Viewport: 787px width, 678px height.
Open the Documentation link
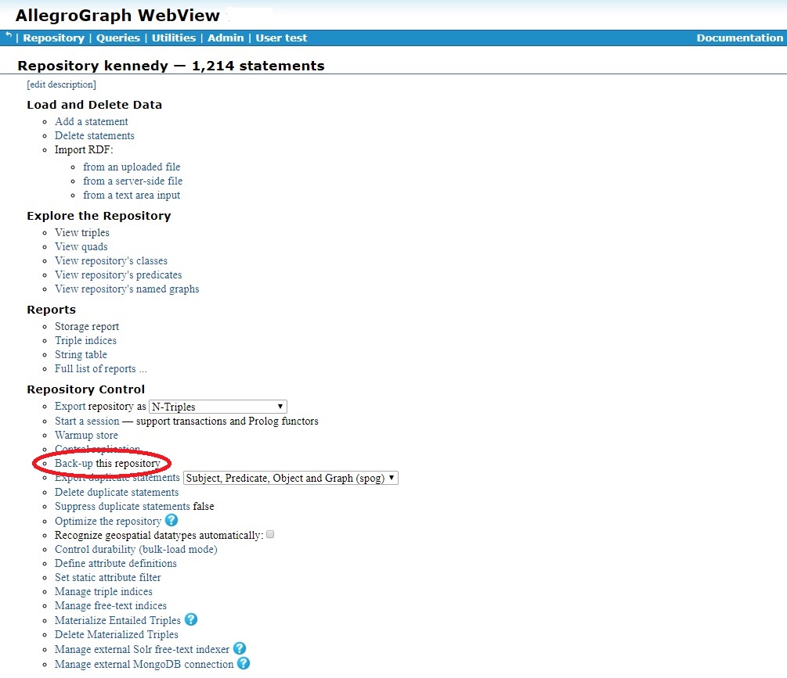[739, 38]
